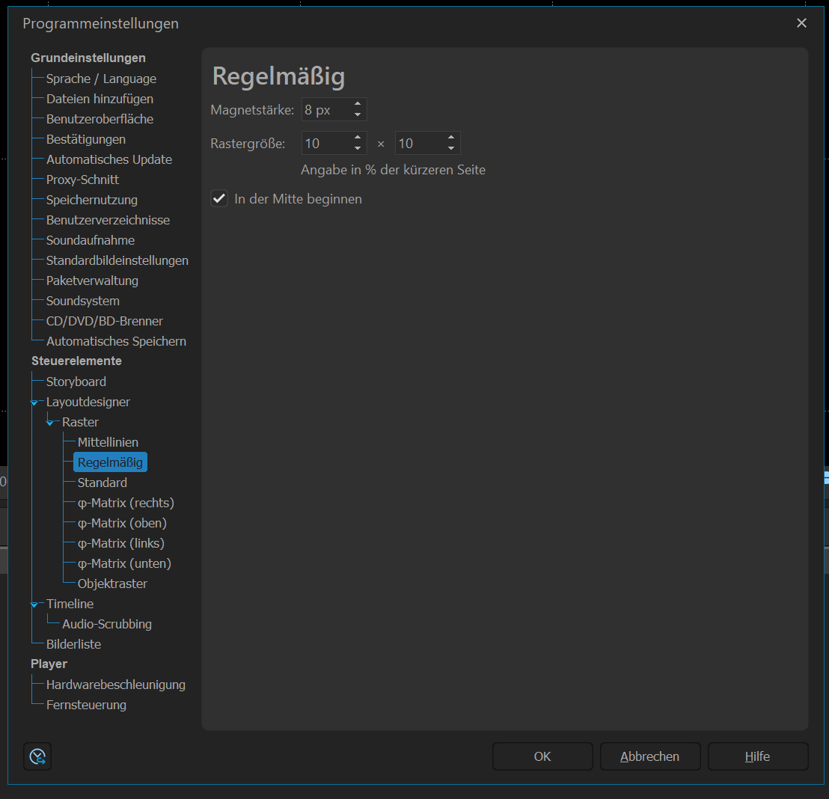Collapse the Layoutdesigner tree node
The height and width of the screenshot is (799, 829).
34,402
